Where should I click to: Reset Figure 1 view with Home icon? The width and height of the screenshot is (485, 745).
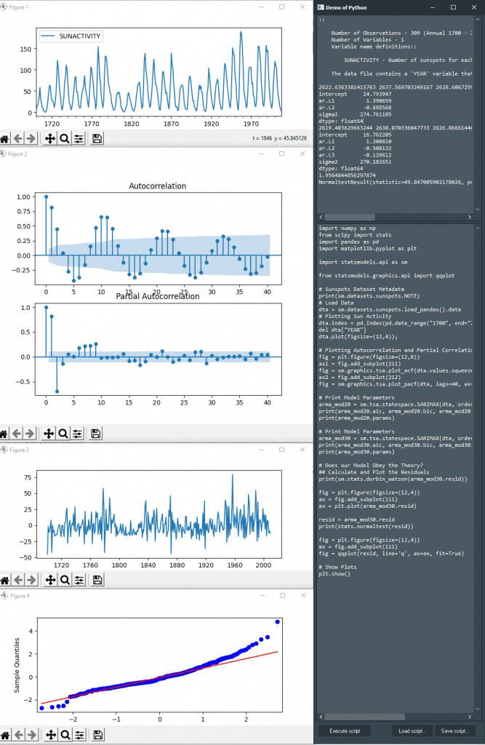tap(4, 139)
